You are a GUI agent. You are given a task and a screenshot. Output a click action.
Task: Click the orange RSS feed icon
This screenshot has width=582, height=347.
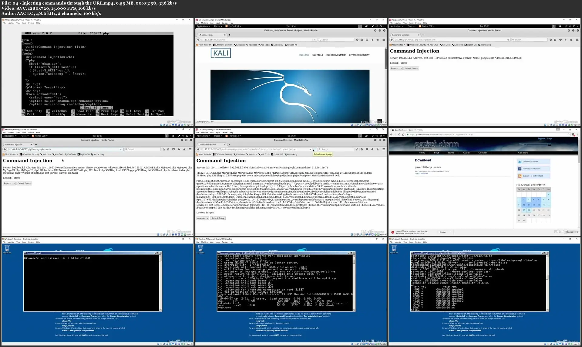pos(520,176)
